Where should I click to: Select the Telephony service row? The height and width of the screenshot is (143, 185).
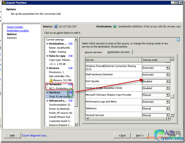128,108
